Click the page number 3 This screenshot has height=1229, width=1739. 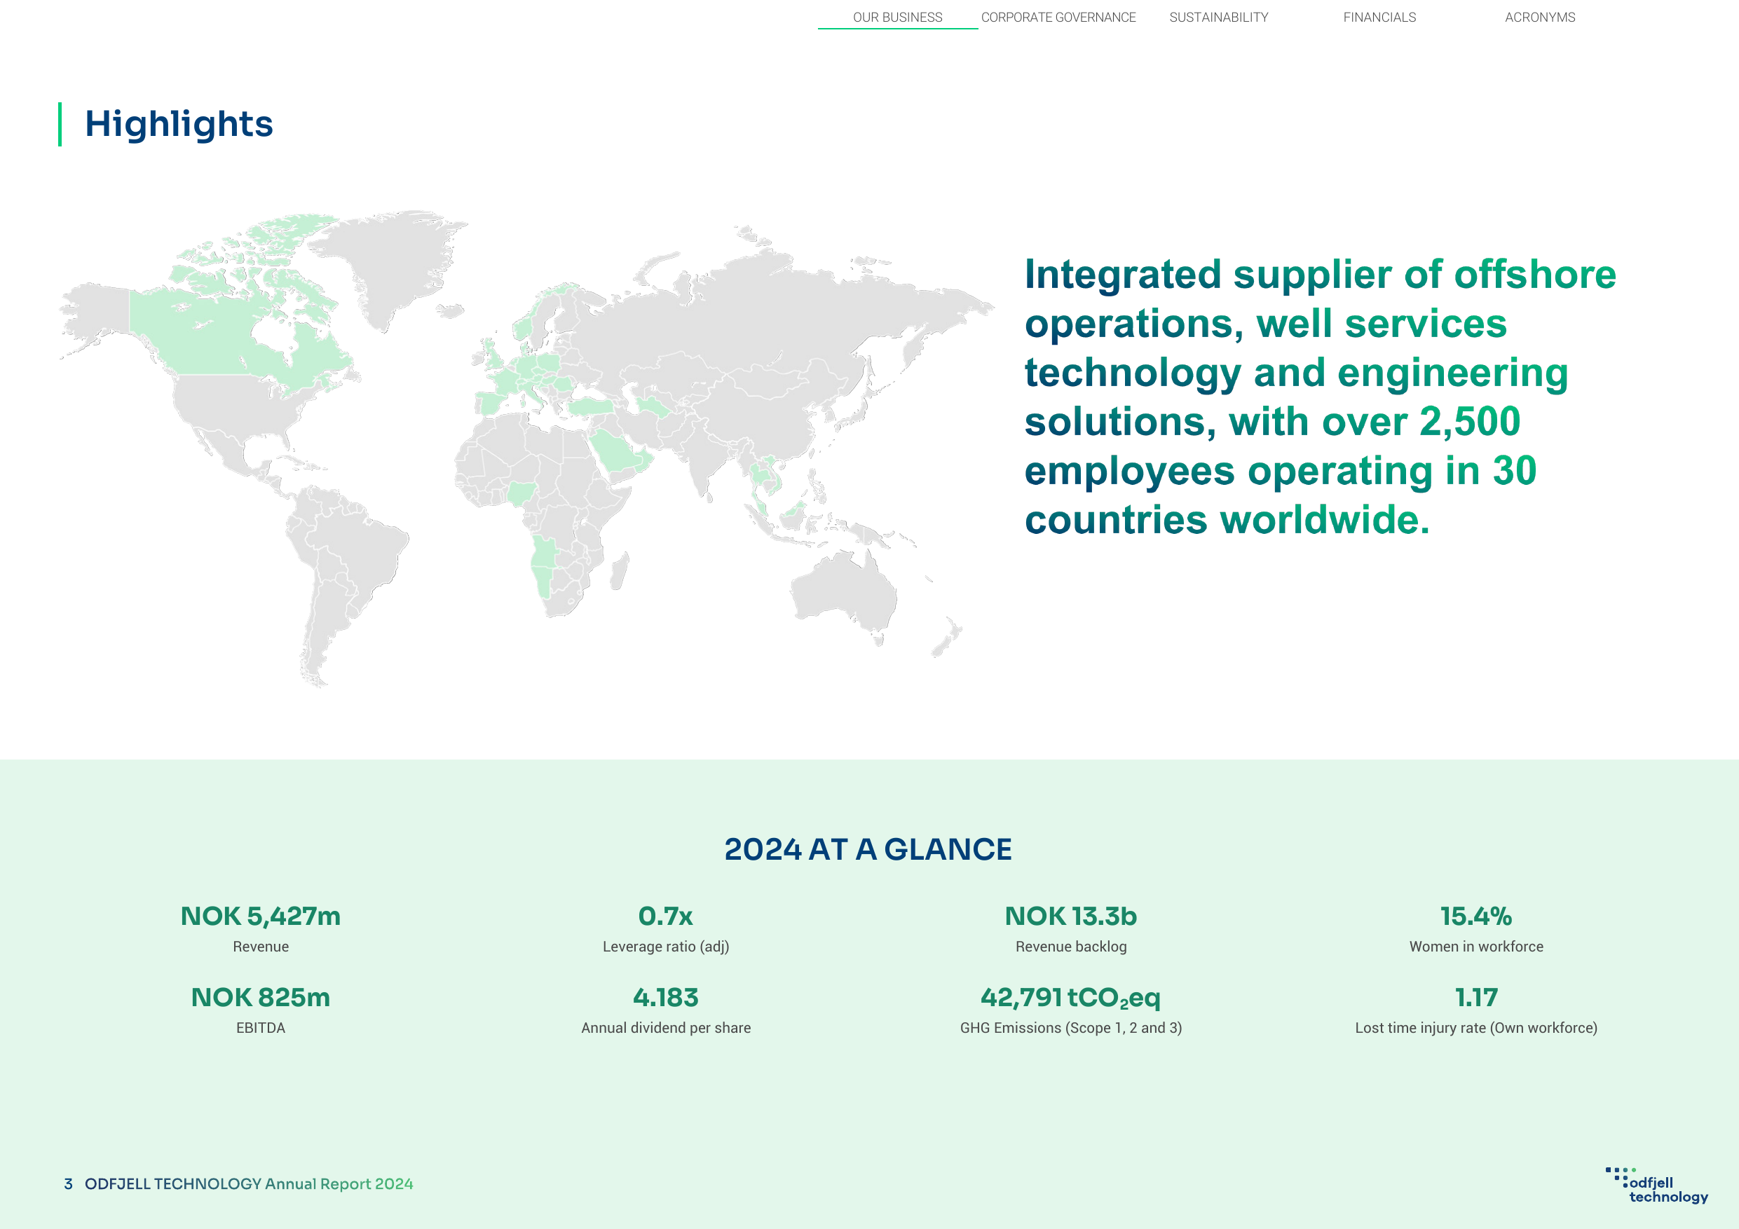pos(68,1183)
